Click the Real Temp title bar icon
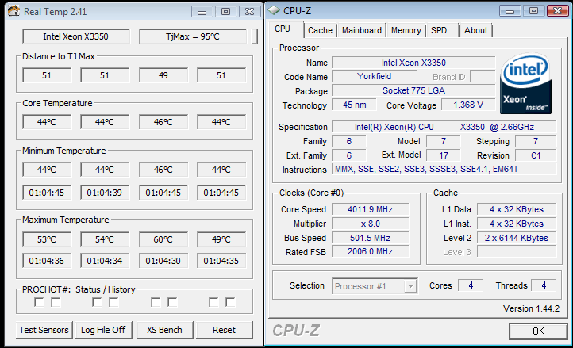The height and width of the screenshot is (348, 573). [13, 10]
